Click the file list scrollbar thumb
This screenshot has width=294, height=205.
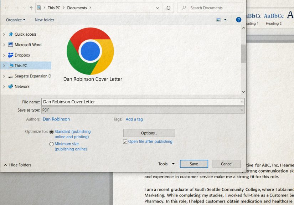(x=243, y=53)
